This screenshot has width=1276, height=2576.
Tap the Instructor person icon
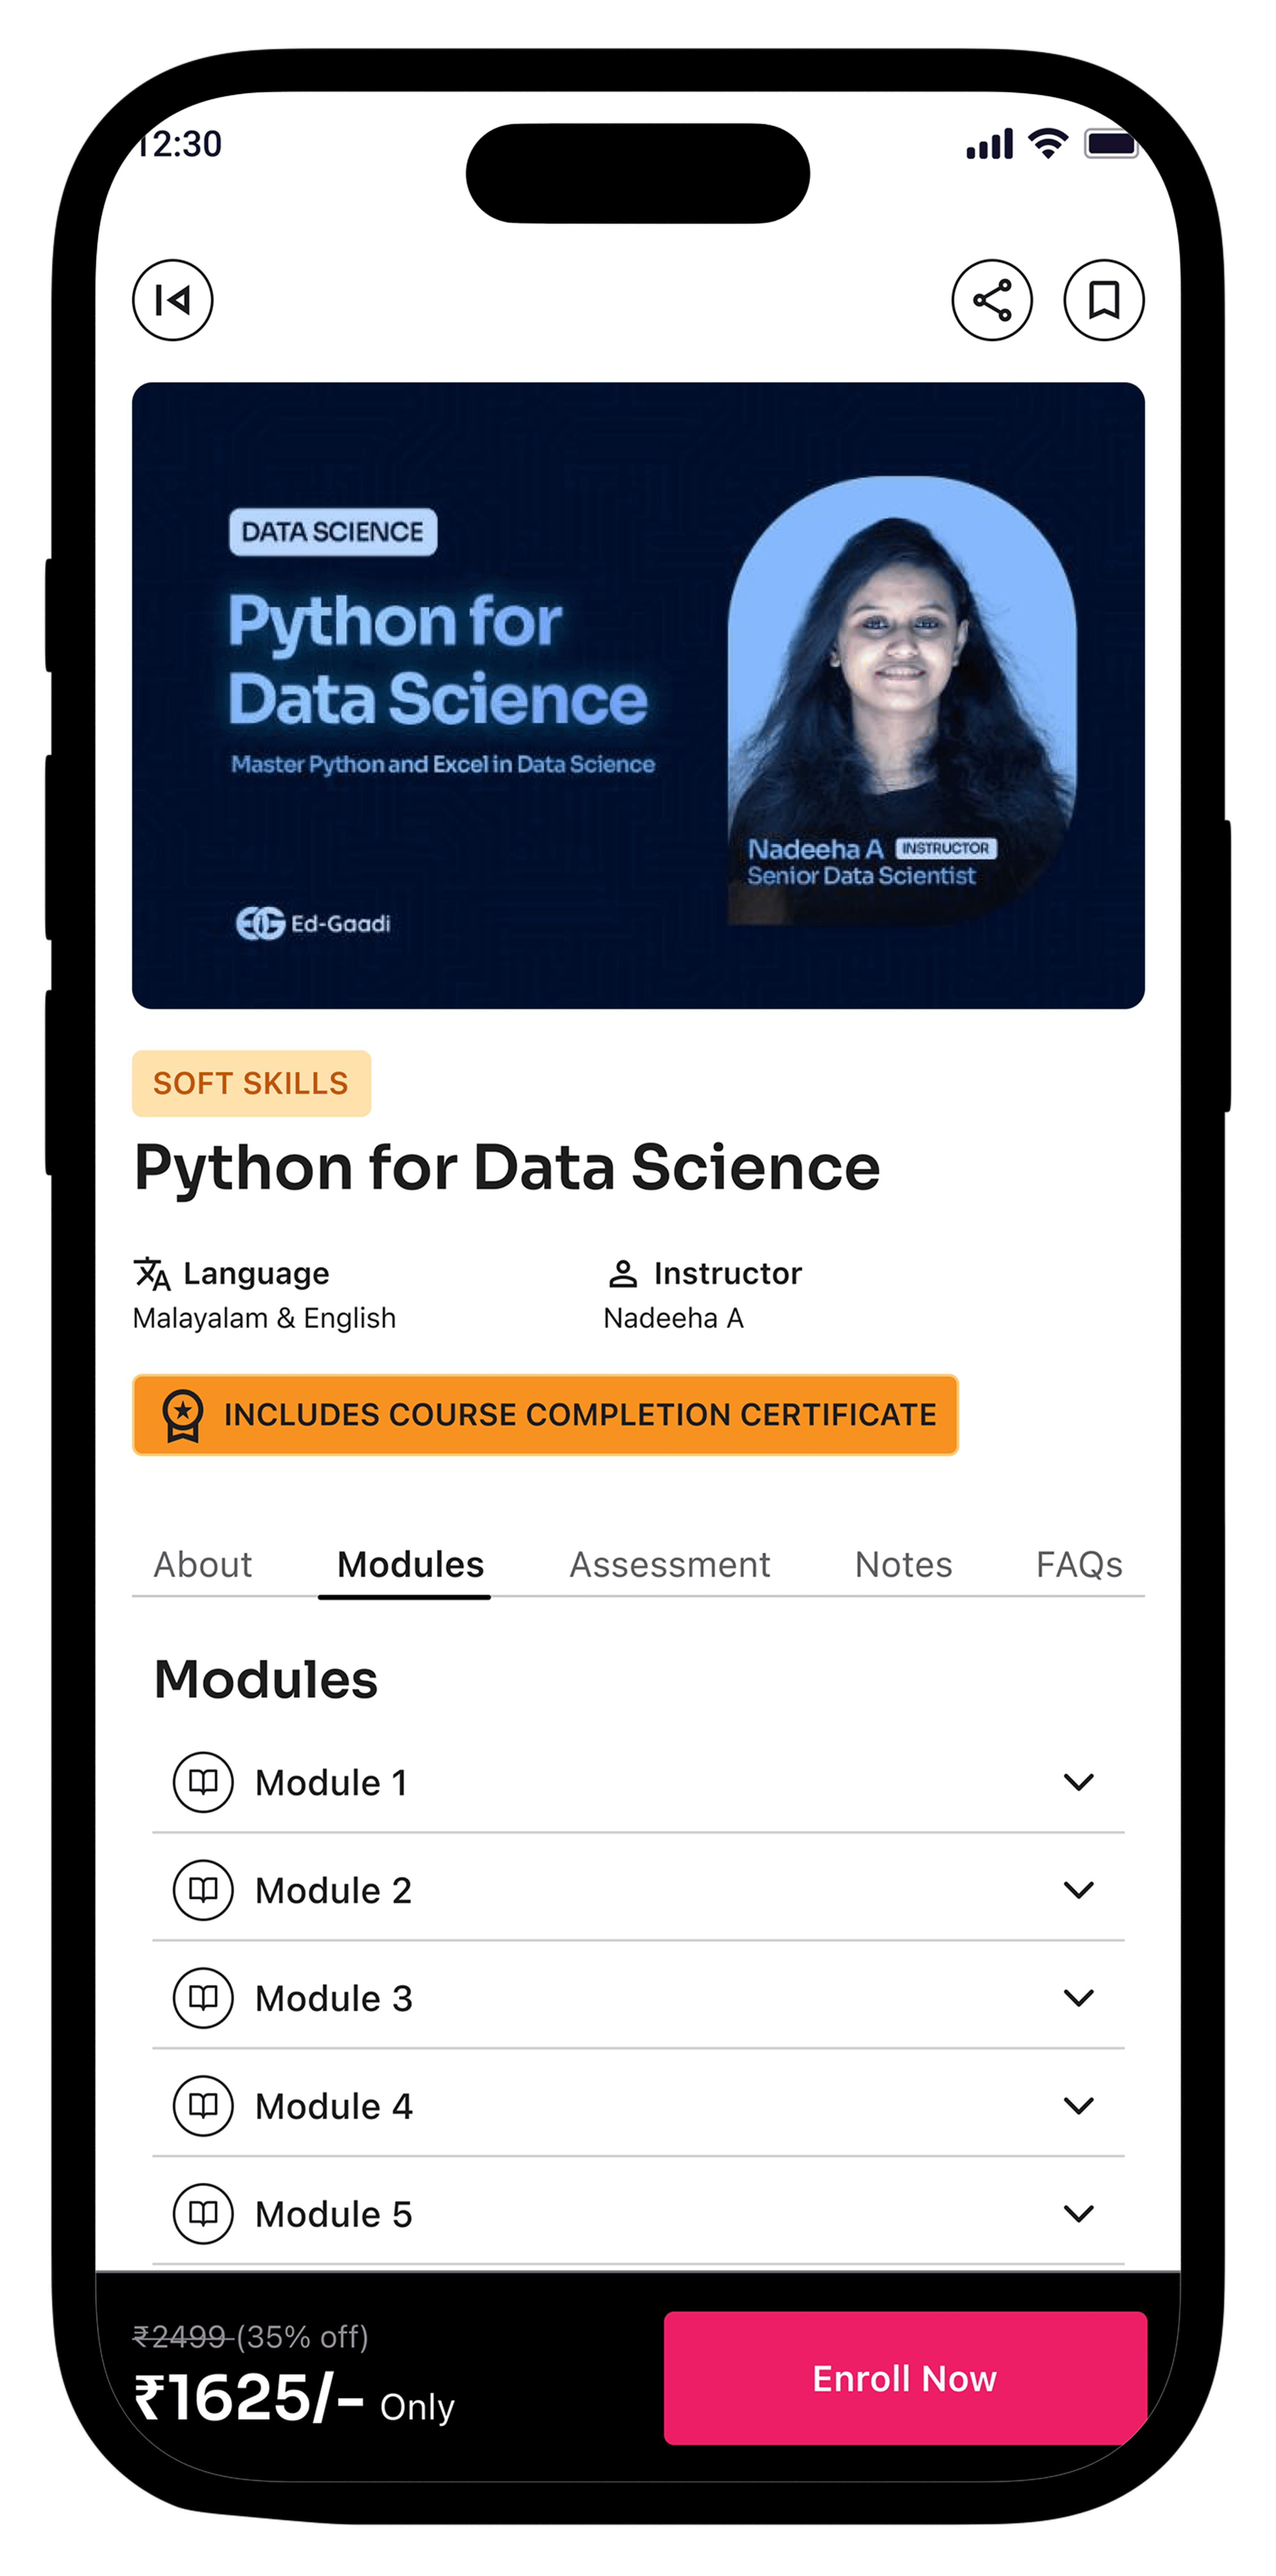coord(622,1273)
